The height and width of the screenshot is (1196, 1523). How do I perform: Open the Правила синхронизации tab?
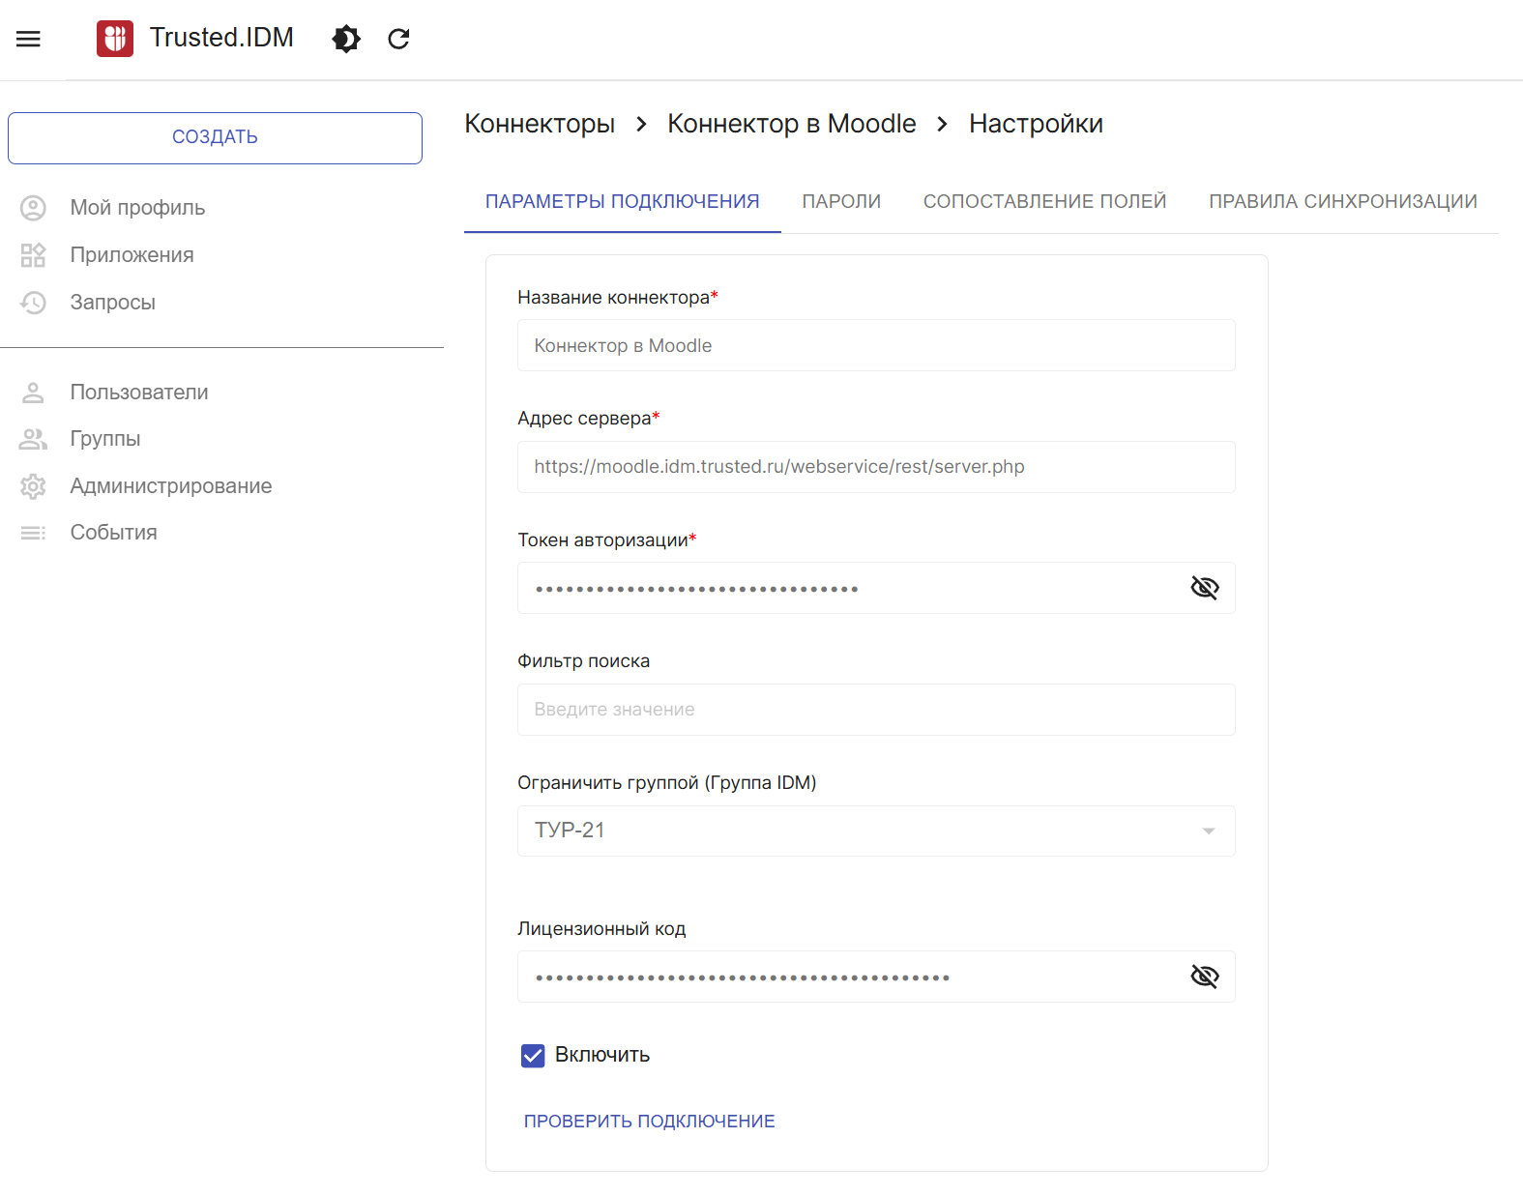[1343, 202]
